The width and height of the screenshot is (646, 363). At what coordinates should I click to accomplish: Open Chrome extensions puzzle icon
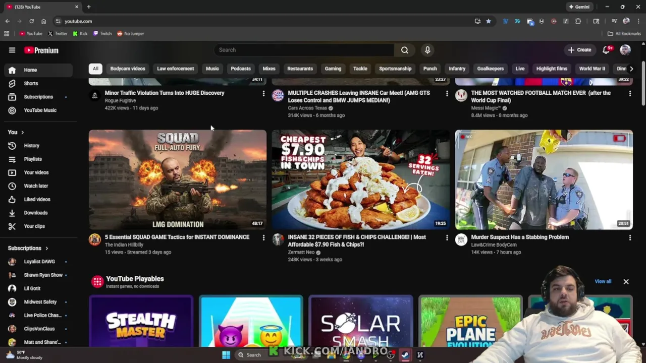pyautogui.click(x=578, y=21)
